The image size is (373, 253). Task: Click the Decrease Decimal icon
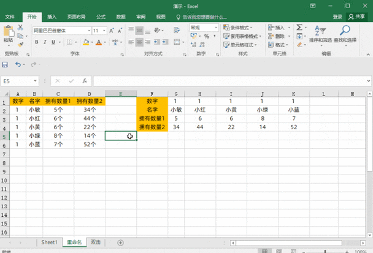coord(202,45)
